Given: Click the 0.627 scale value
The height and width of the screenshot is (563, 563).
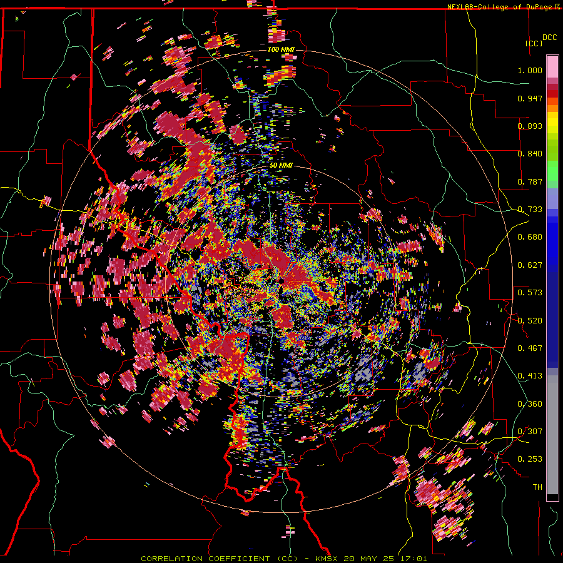Looking at the screenshot, I should pyautogui.click(x=530, y=265).
